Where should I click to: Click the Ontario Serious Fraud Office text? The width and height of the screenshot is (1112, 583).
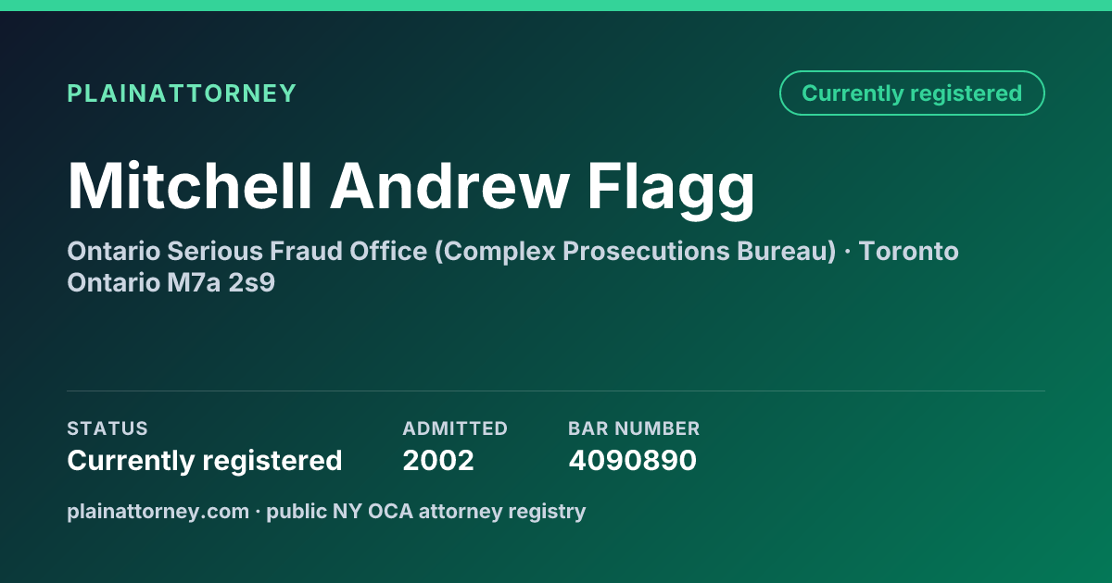coord(247,252)
